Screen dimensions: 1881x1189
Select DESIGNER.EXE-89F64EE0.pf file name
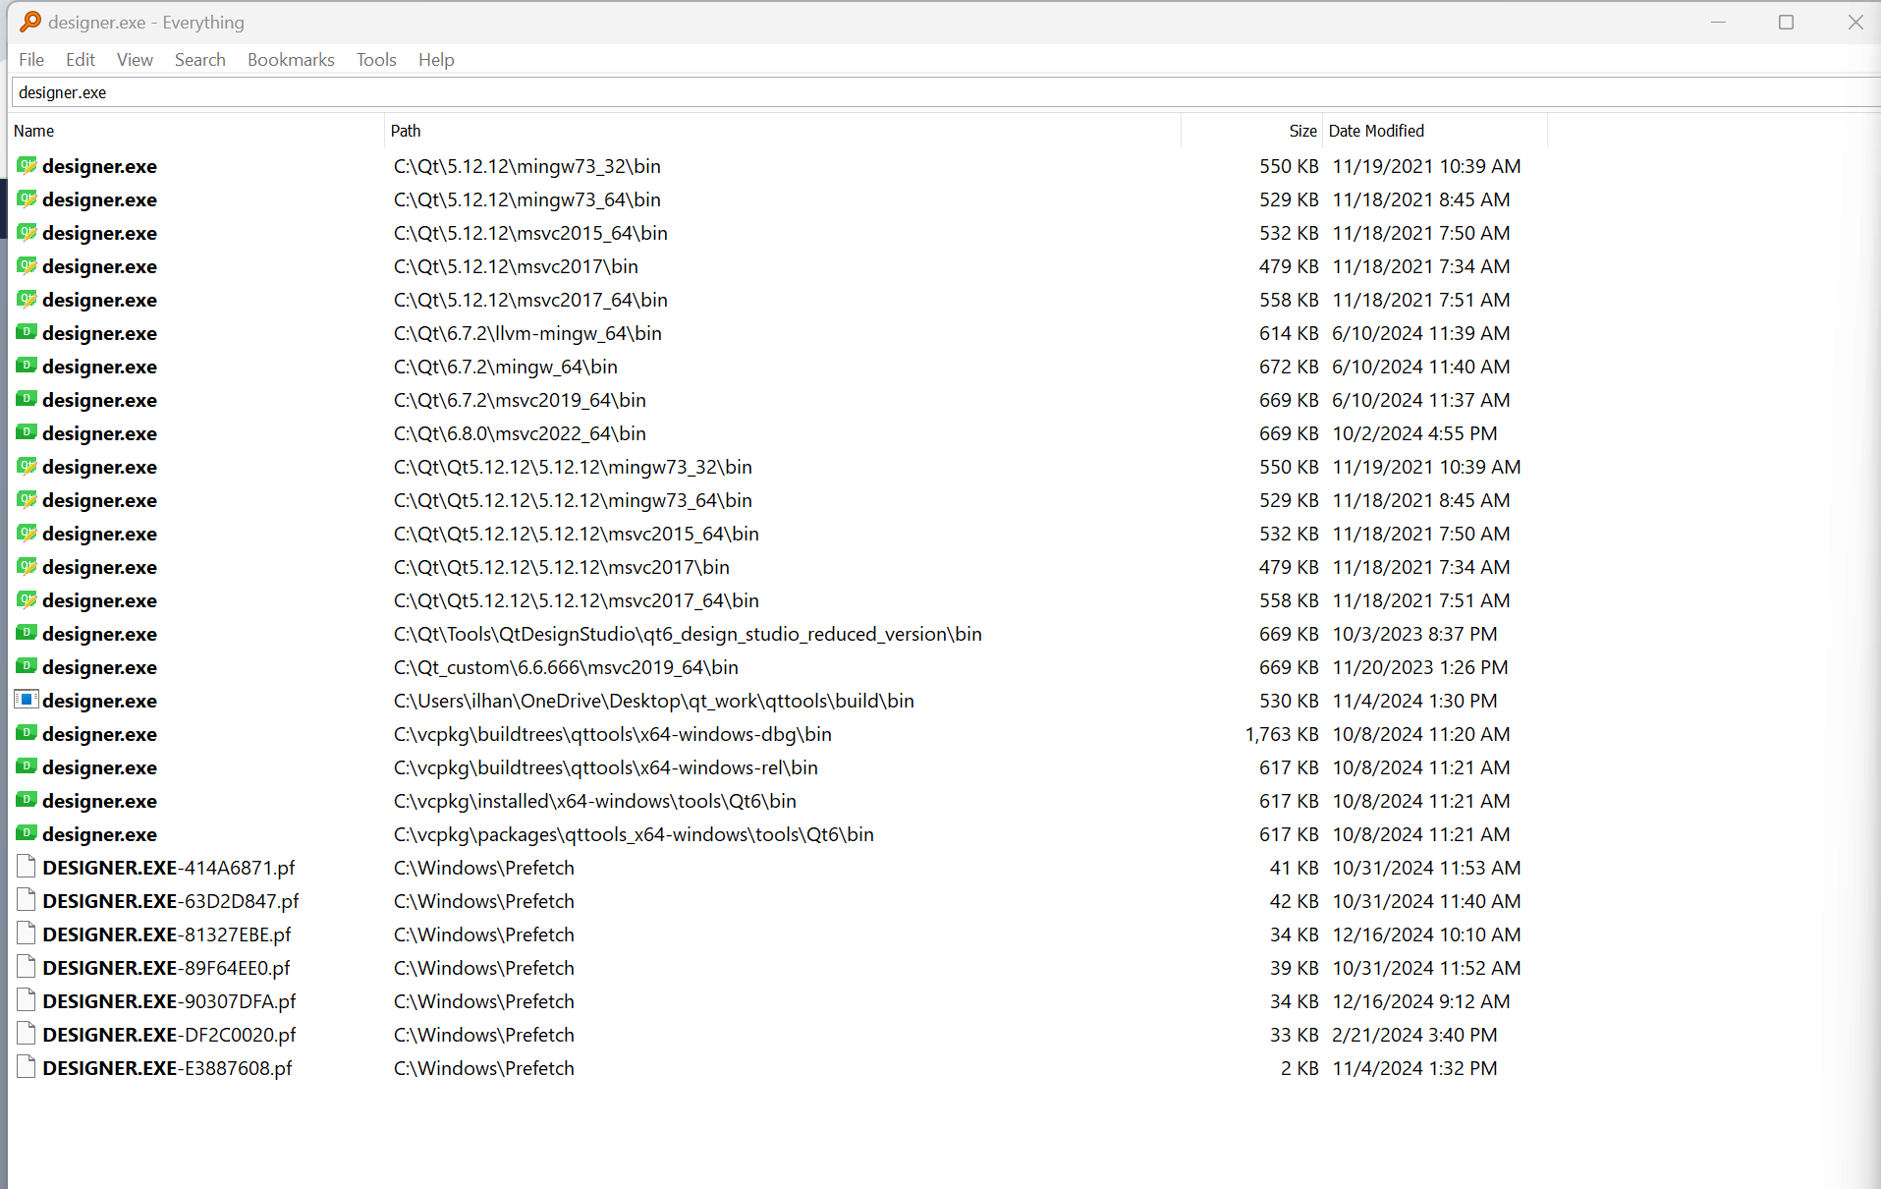[167, 968]
